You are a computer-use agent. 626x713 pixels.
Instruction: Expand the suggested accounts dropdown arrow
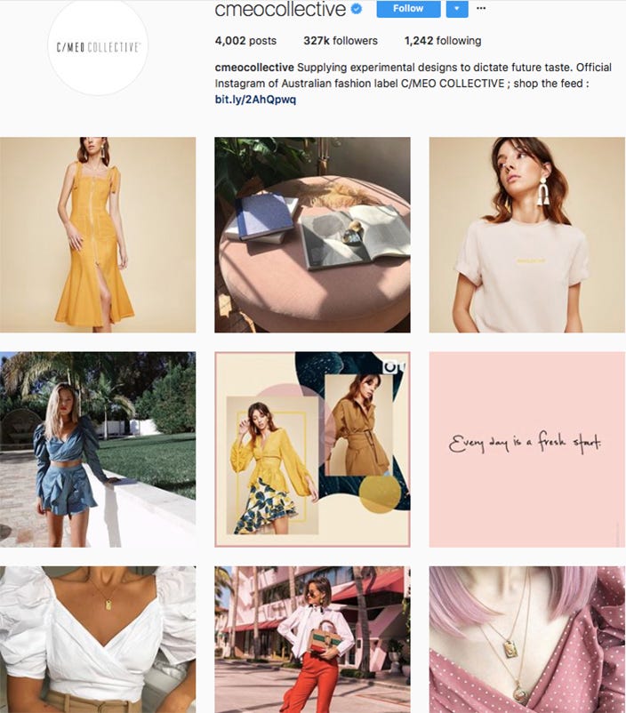[457, 9]
